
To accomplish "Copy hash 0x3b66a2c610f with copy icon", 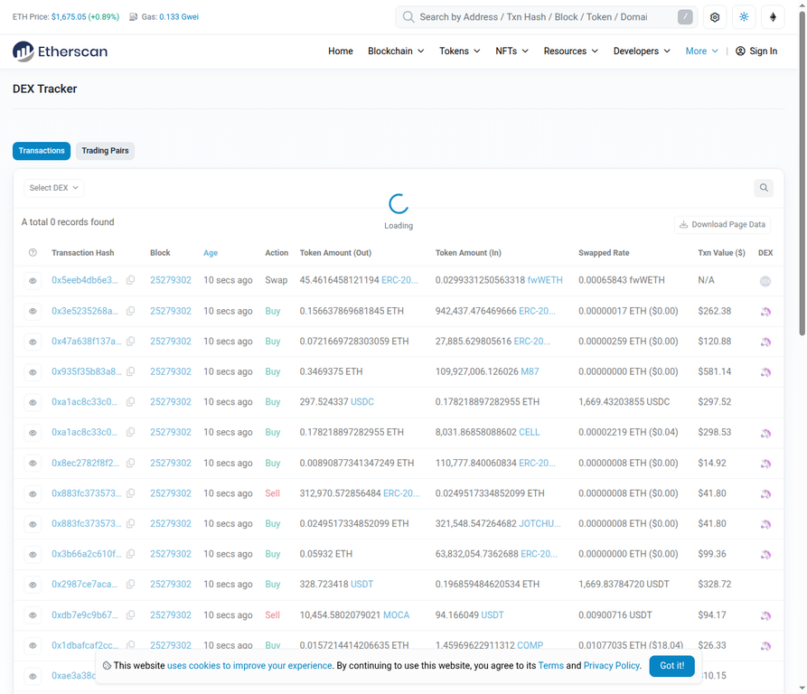I will [x=131, y=554].
